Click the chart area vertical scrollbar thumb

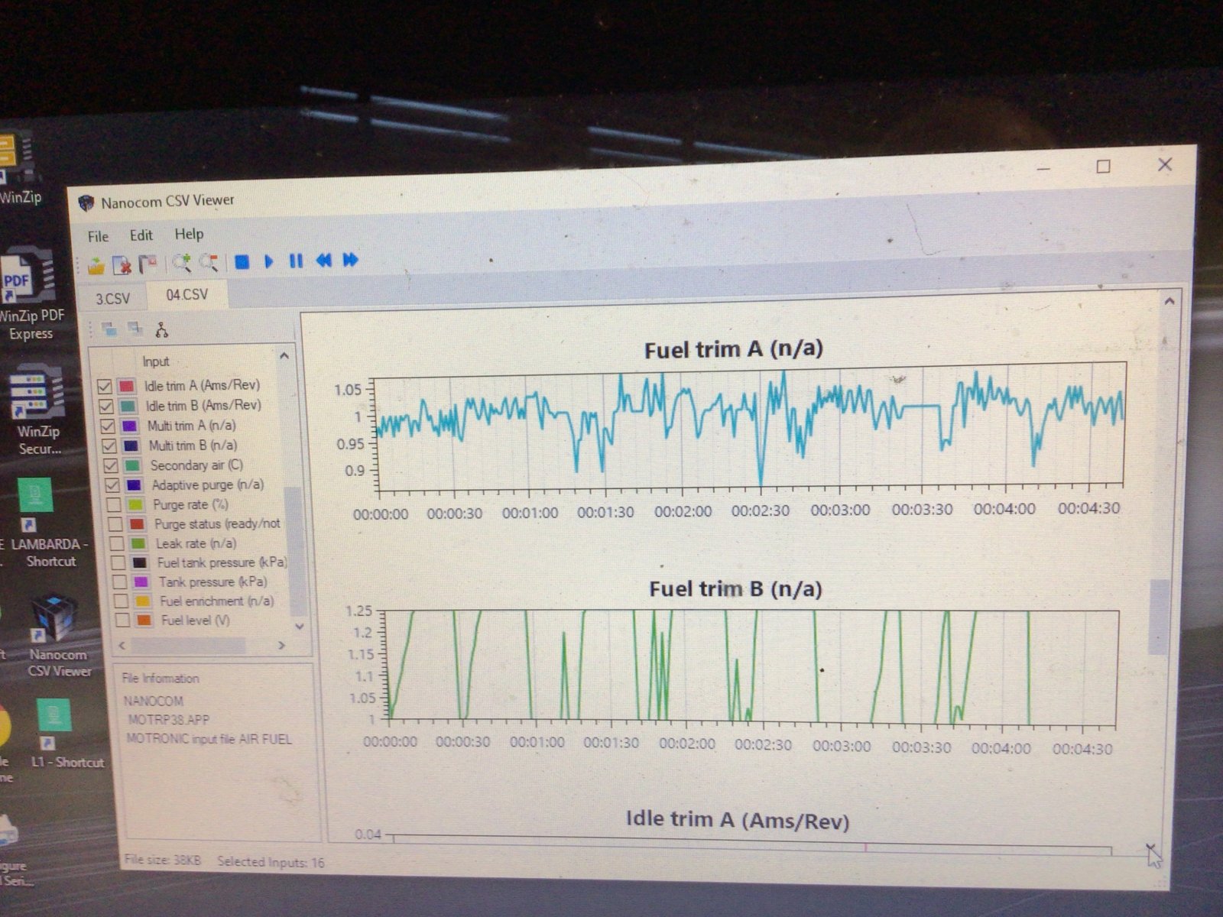pos(1159,617)
